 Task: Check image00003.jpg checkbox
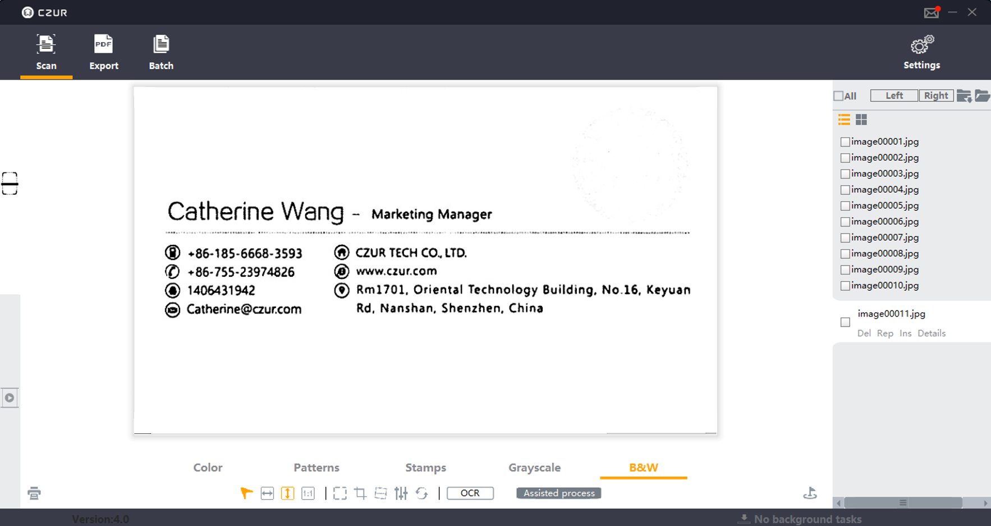[x=845, y=174]
